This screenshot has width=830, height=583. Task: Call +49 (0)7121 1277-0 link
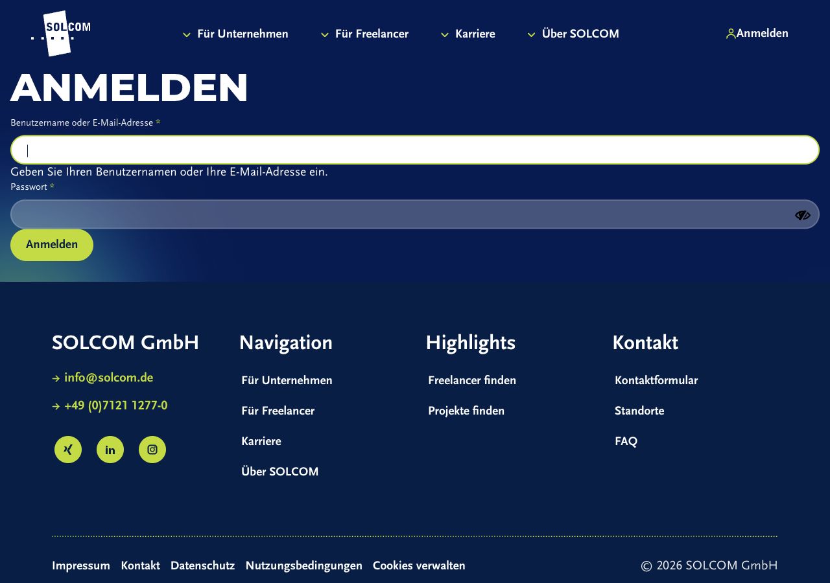click(x=115, y=406)
